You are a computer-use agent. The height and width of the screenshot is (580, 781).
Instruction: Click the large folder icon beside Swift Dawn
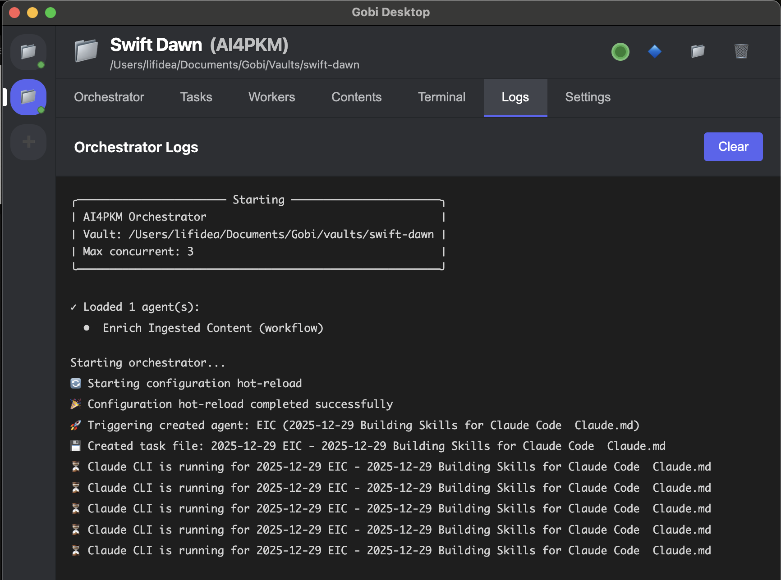86,50
